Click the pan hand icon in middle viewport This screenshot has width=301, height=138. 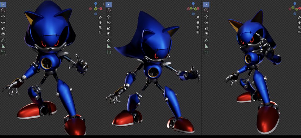pyautogui.click(x=198, y=22)
